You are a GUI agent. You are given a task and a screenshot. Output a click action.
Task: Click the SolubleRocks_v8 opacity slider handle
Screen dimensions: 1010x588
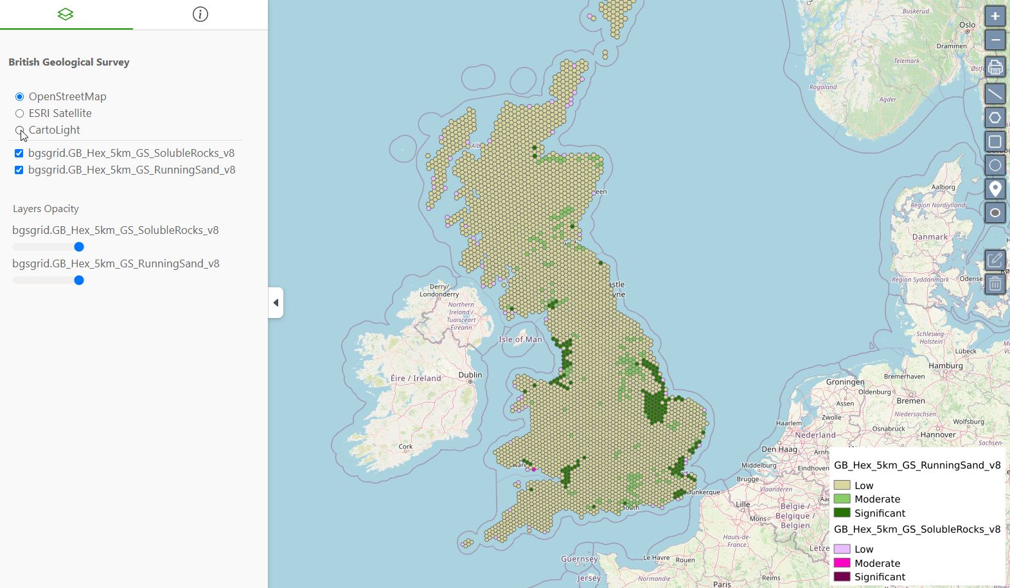[x=79, y=247]
